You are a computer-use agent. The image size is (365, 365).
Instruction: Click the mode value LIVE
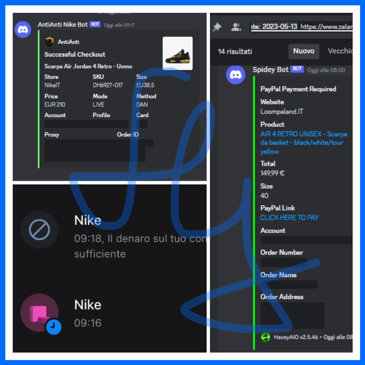click(99, 105)
